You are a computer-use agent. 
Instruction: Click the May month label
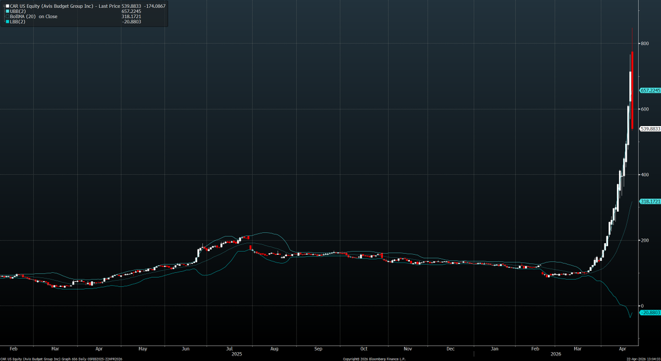[x=143, y=349]
